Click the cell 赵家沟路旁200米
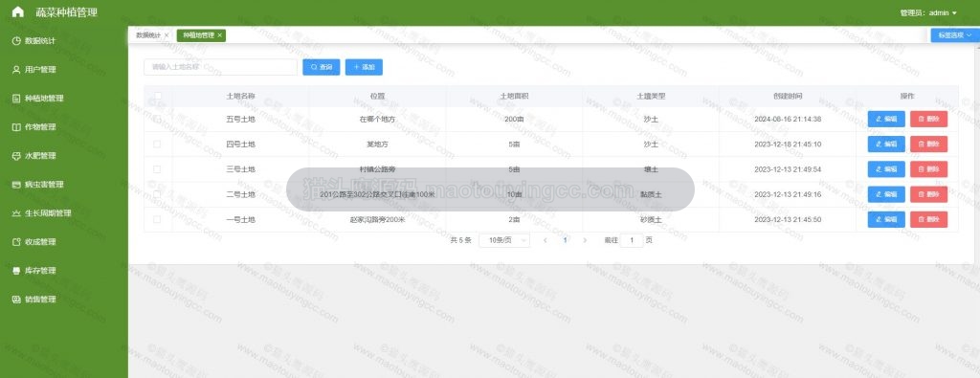 click(377, 219)
